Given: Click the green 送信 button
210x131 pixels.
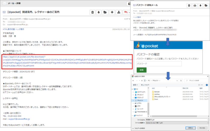Looking at the screenshot, I should (142, 70).
